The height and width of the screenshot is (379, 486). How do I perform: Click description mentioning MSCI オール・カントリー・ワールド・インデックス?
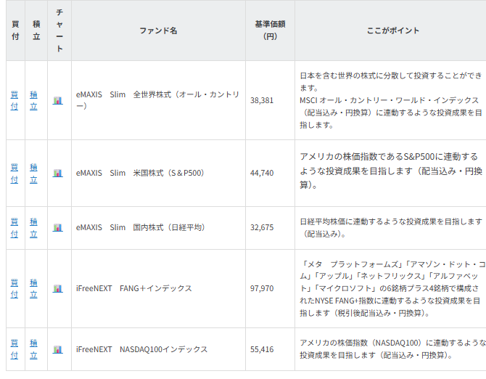point(391,100)
